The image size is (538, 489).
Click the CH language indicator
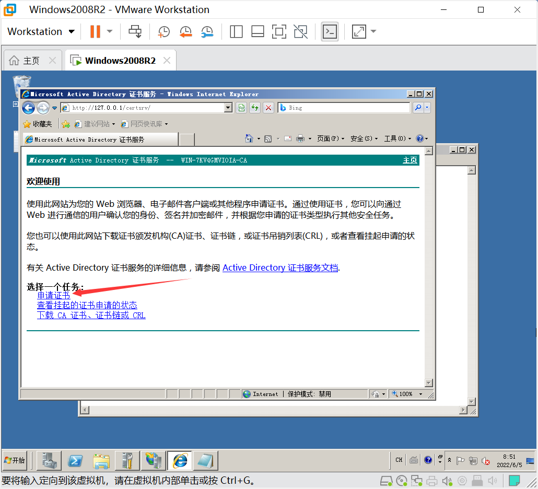click(399, 460)
